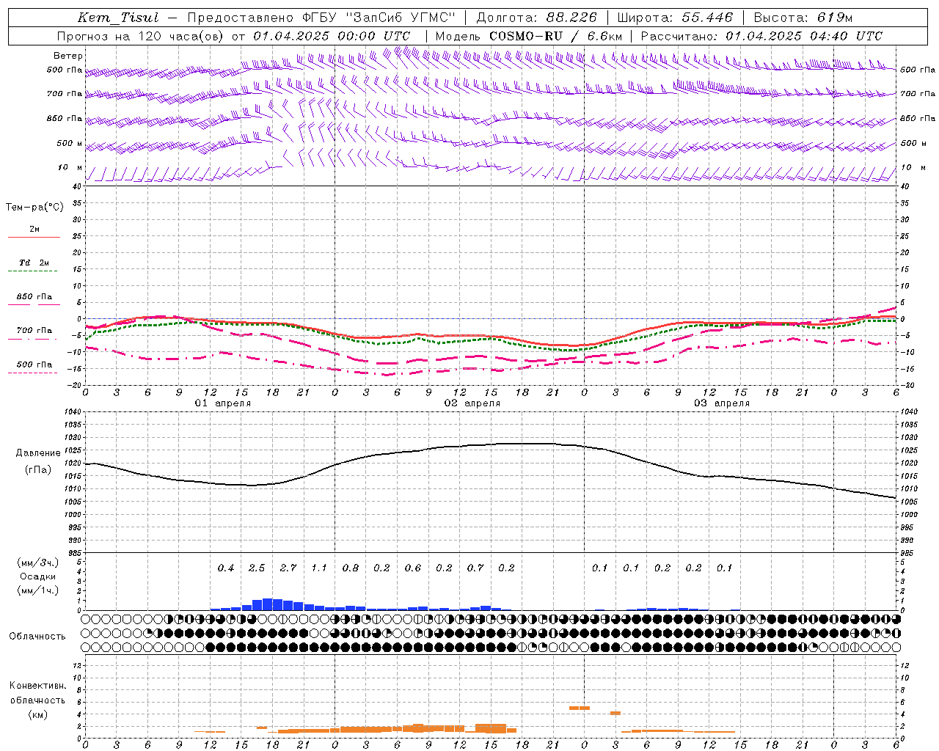Select the text Предоставлено ФГБУ "ЗапСиб УГМС"

(x=321, y=18)
